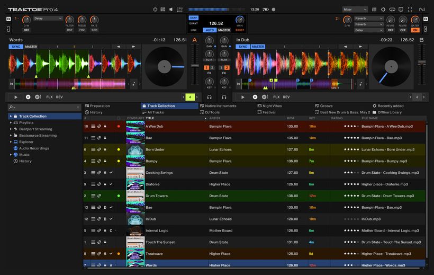Toggle fullscreen mode icon

coord(410,10)
